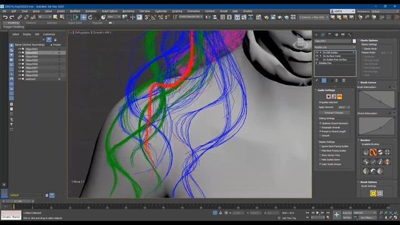Open the Scripting menu
400x225 pixels.
point(177,11)
